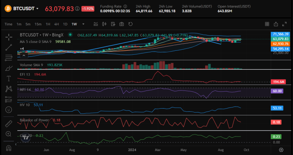Click the Bitcoin logo icon
Image resolution: width=293 pixels, height=155 pixels.
click(x=8, y=9)
